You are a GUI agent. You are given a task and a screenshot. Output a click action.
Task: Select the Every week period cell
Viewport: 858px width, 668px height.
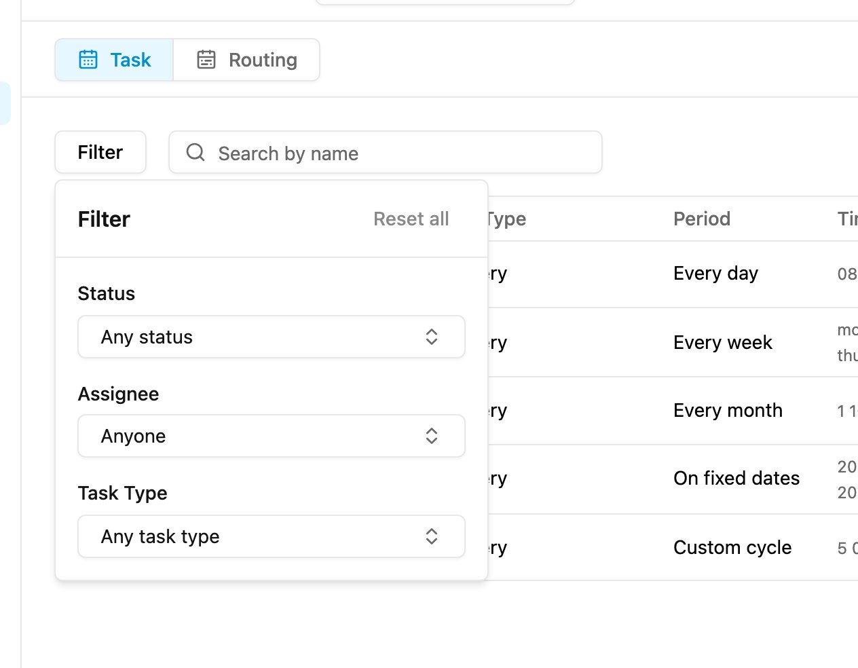(723, 343)
